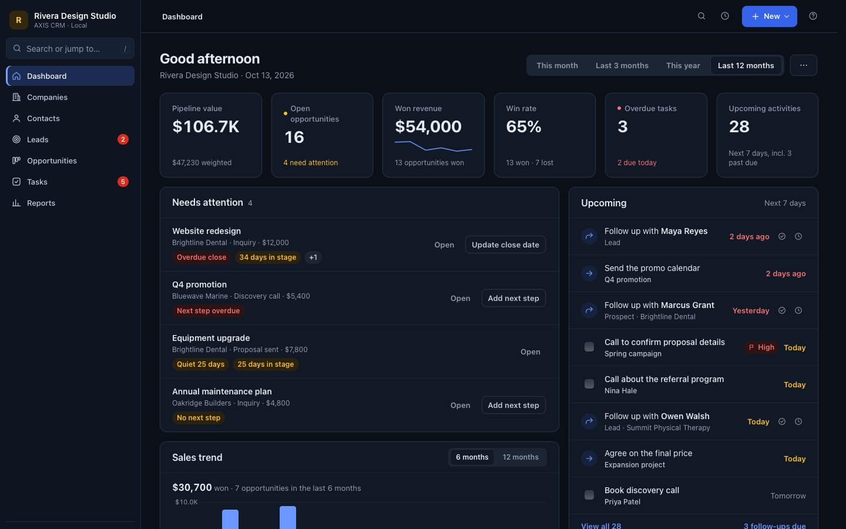
Task: Check off Call about the referral program
Action: 589,384
